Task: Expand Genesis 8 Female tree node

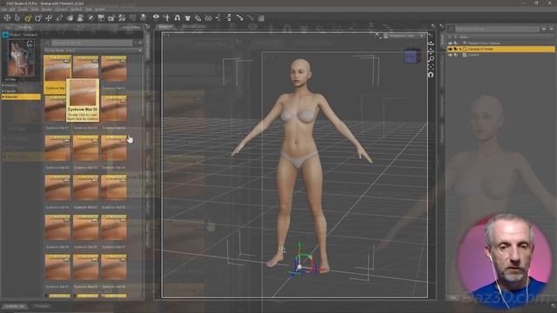Action: [460, 49]
